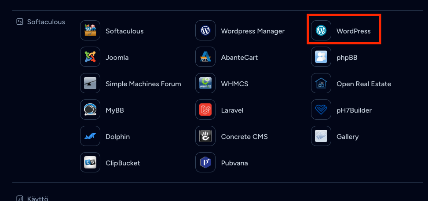
Task: Expand the Käyttö section header
Action: coord(33,198)
